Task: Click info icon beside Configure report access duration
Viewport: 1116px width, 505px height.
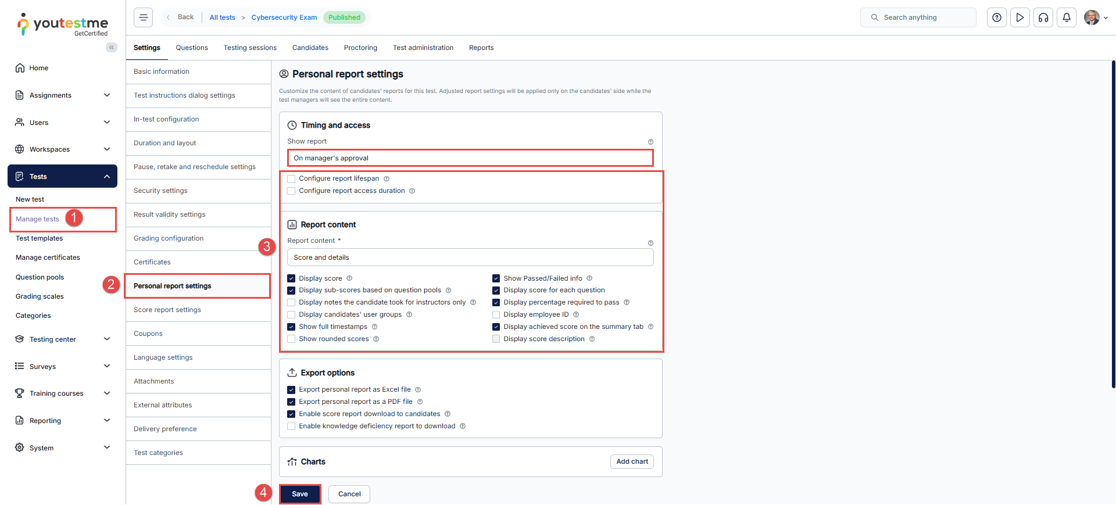Action: (x=412, y=191)
